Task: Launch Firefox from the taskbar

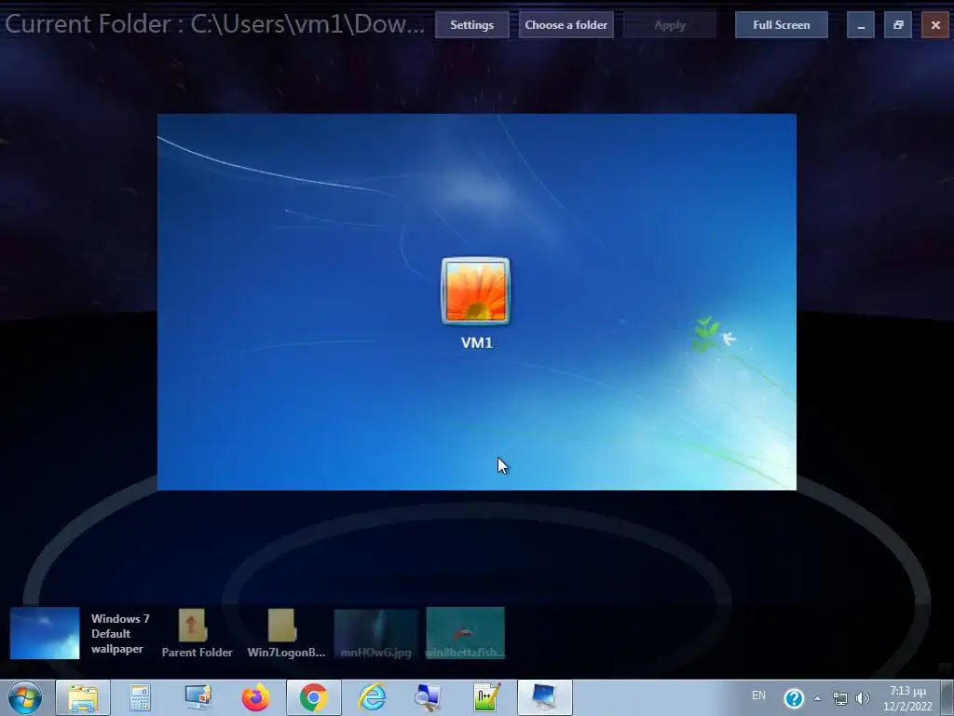Action: [x=255, y=697]
